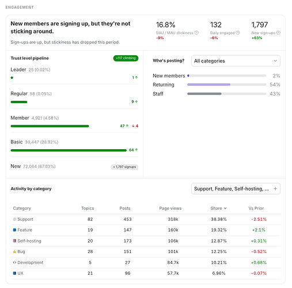Open the All categories dropdown
Viewport: 292px width, 288px height.
click(x=236, y=61)
